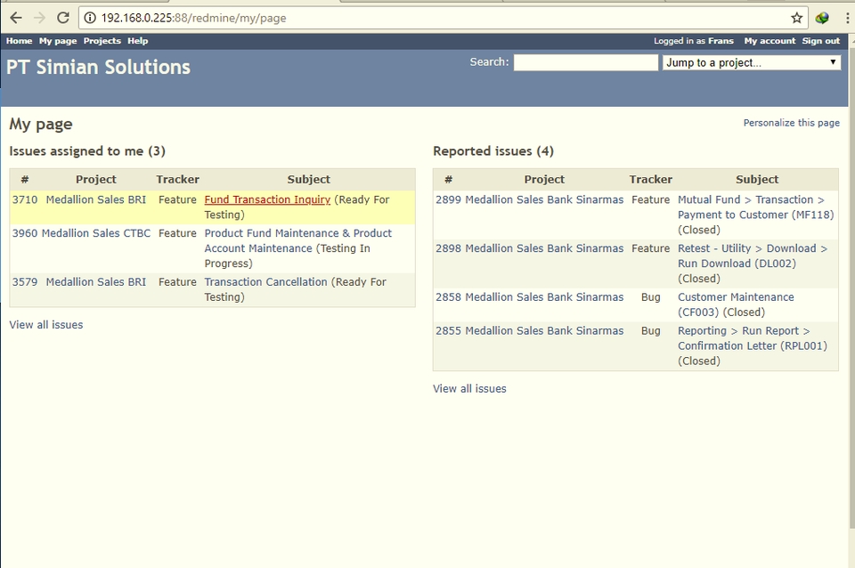Open issue number 2898
The image size is (855, 568).
448,248
